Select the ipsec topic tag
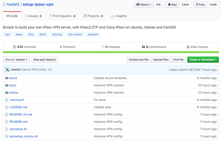The width and height of the screenshot is (221, 142). tap(19, 35)
